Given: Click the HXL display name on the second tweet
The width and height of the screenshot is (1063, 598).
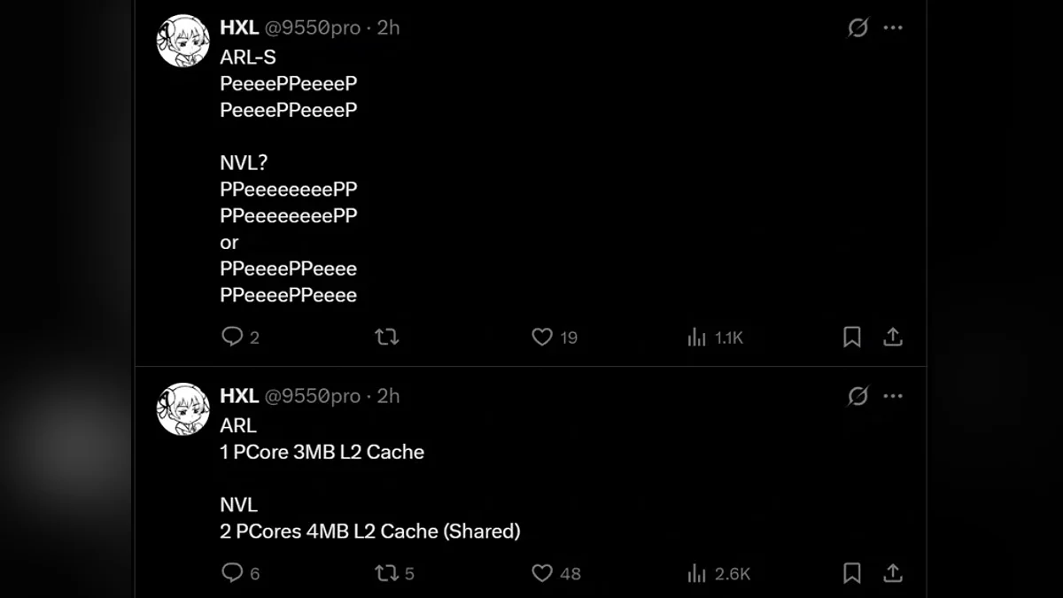Looking at the screenshot, I should pos(239,396).
